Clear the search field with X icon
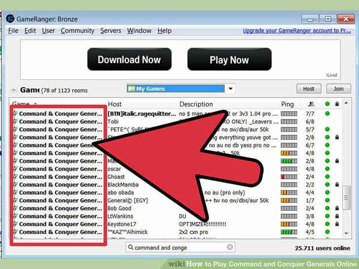 [x=230, y=247]
